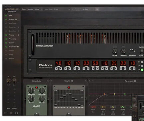This screenshot has width=144, height=121.
Task: Select the green lit ReAxis channel LED
Action: 142,70
